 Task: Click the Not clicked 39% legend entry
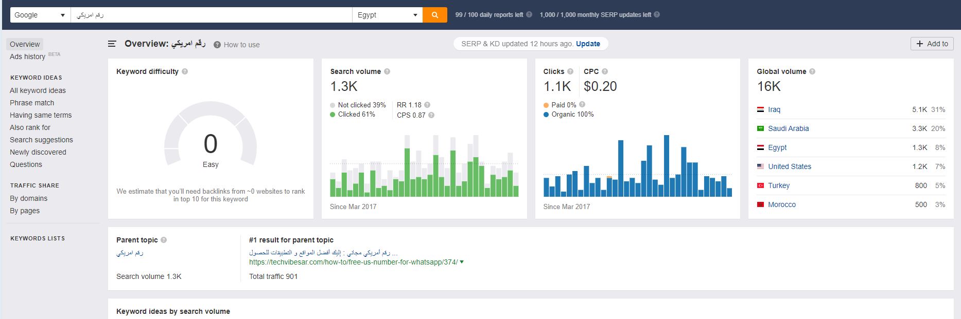coord(358,105)
